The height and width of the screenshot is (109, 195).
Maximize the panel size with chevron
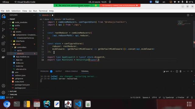coord(188,71)
